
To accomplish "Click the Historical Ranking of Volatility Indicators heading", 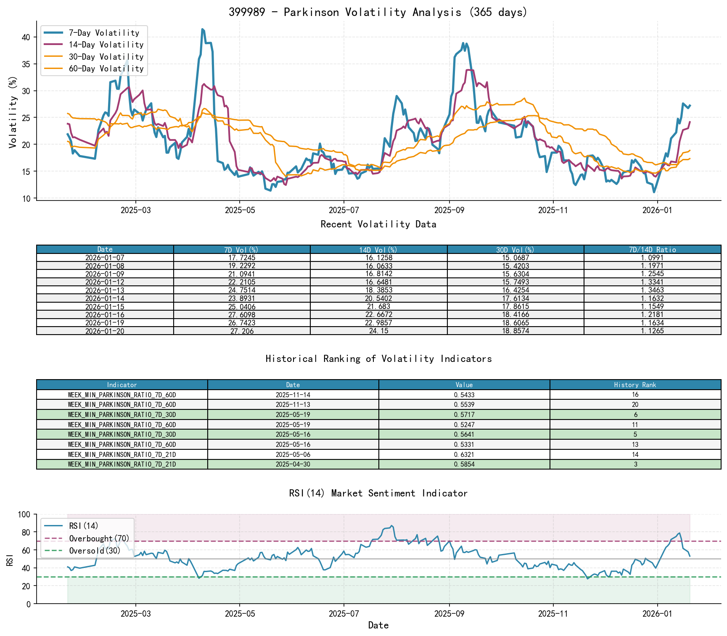I will [x=378, y=359].
